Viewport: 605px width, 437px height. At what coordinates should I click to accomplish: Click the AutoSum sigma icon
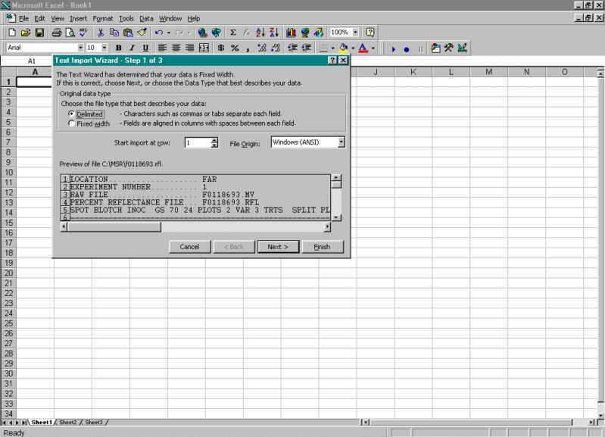pos(233,33)
